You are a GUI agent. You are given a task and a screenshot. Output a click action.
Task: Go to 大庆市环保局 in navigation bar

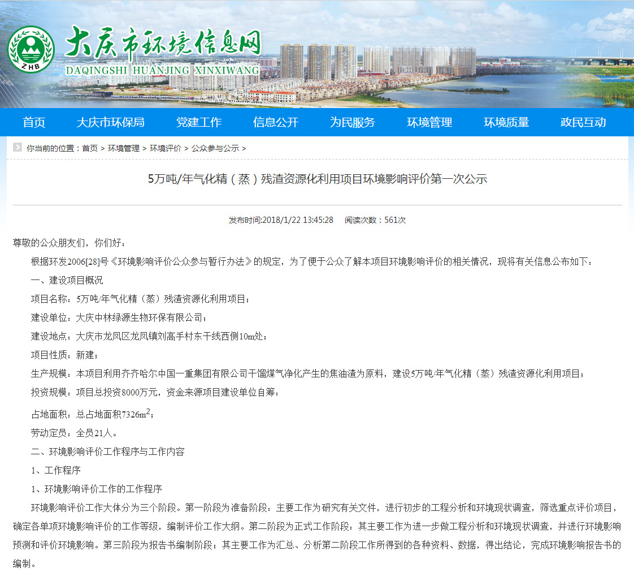(x=111, y=122)
